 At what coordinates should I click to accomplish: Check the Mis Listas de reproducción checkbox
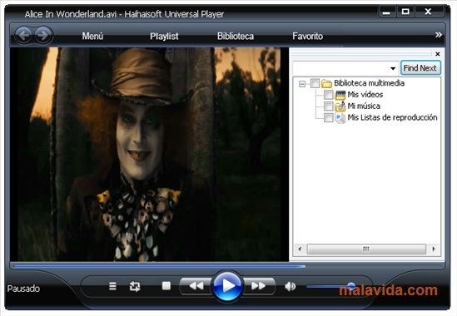click(329, 117)
